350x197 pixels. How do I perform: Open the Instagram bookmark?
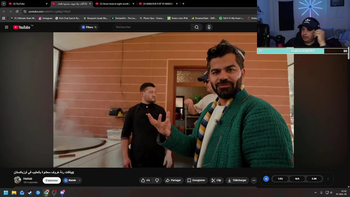click(x=45, y=18)
